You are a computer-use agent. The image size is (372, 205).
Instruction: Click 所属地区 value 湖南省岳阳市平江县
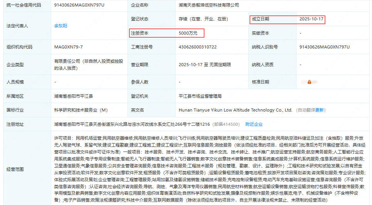(x=74, y=96)
